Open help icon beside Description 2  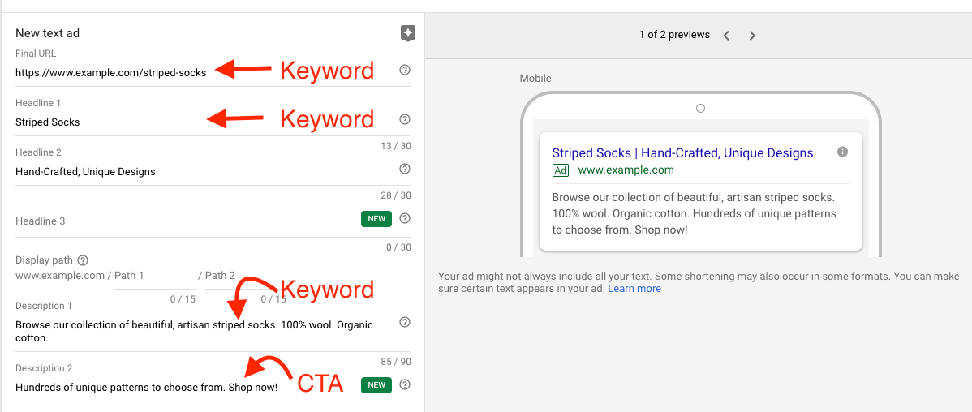tap(405, 384)
